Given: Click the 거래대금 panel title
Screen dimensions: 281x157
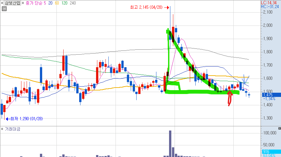Looking at the screenshot, I should [x=13, y=129].
